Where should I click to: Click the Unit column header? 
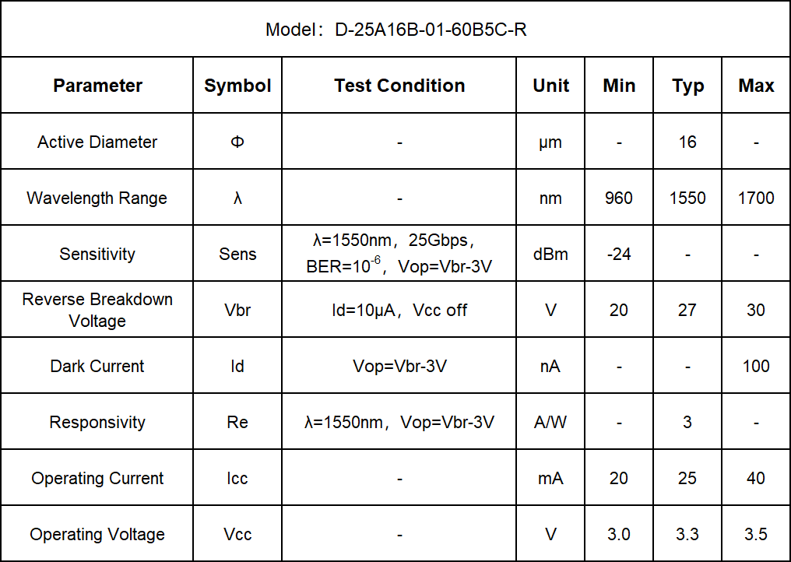pyautogui.click(x=550, y=86)
